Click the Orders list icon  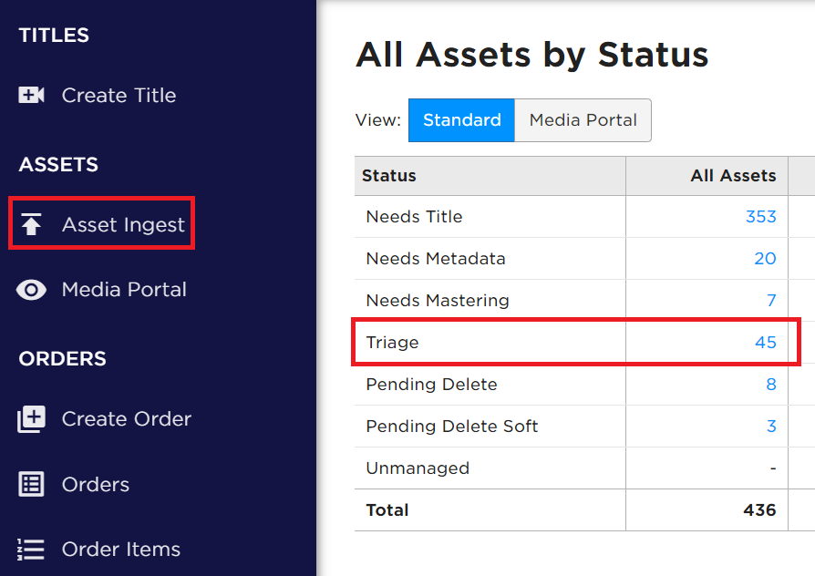tap(31, 484)
